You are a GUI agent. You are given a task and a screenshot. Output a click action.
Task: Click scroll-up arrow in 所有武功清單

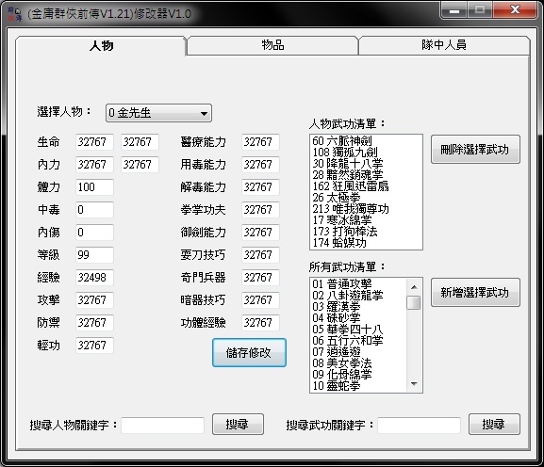[414, 287]
